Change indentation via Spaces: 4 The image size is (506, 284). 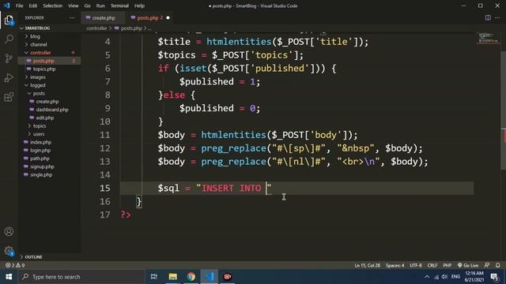395,265
